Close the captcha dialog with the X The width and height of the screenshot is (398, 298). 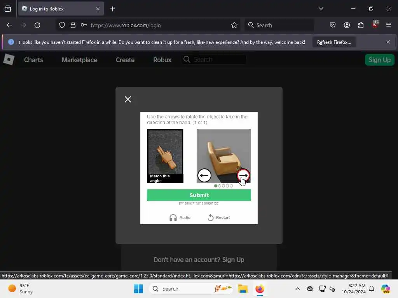[127, 99]
